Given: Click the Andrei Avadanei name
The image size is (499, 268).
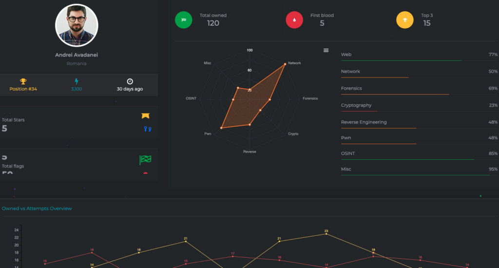Looking at the screenshot, I should click(77, 55).
